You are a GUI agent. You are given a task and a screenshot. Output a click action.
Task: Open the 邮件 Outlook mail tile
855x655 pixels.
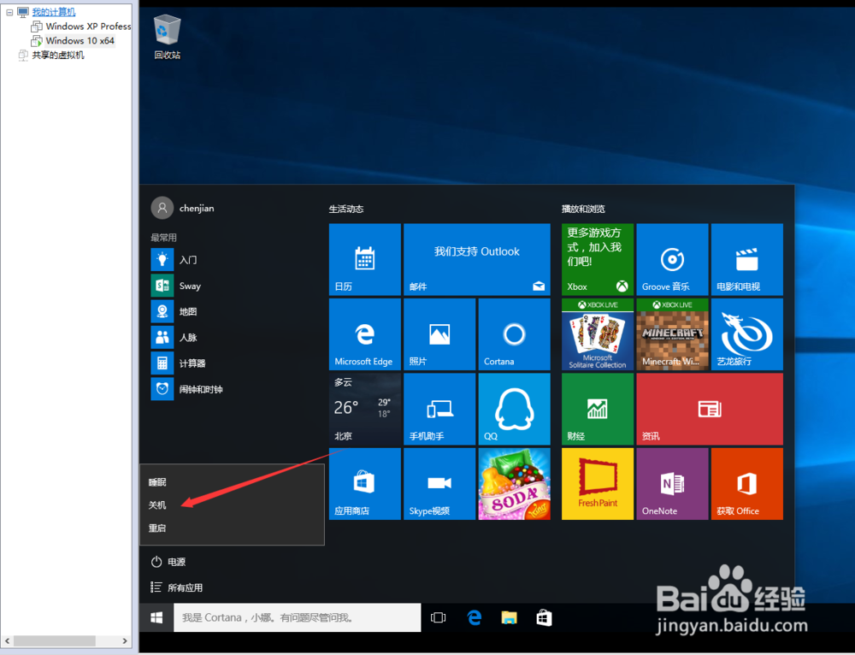pyautogui.click(x=476, y=260)
